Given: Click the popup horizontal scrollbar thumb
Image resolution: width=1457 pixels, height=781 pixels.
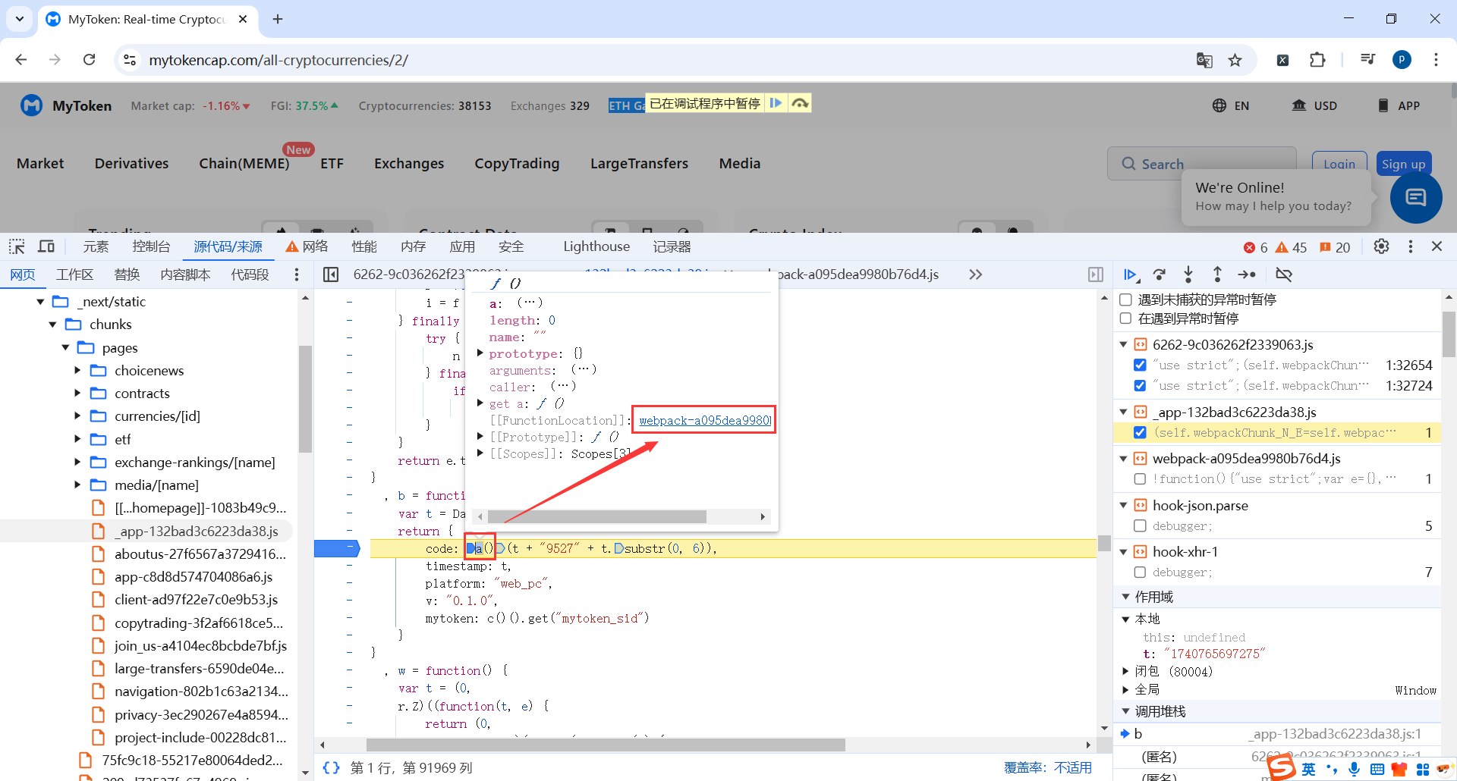Looking at the screenshot, I should pos(597,516).
